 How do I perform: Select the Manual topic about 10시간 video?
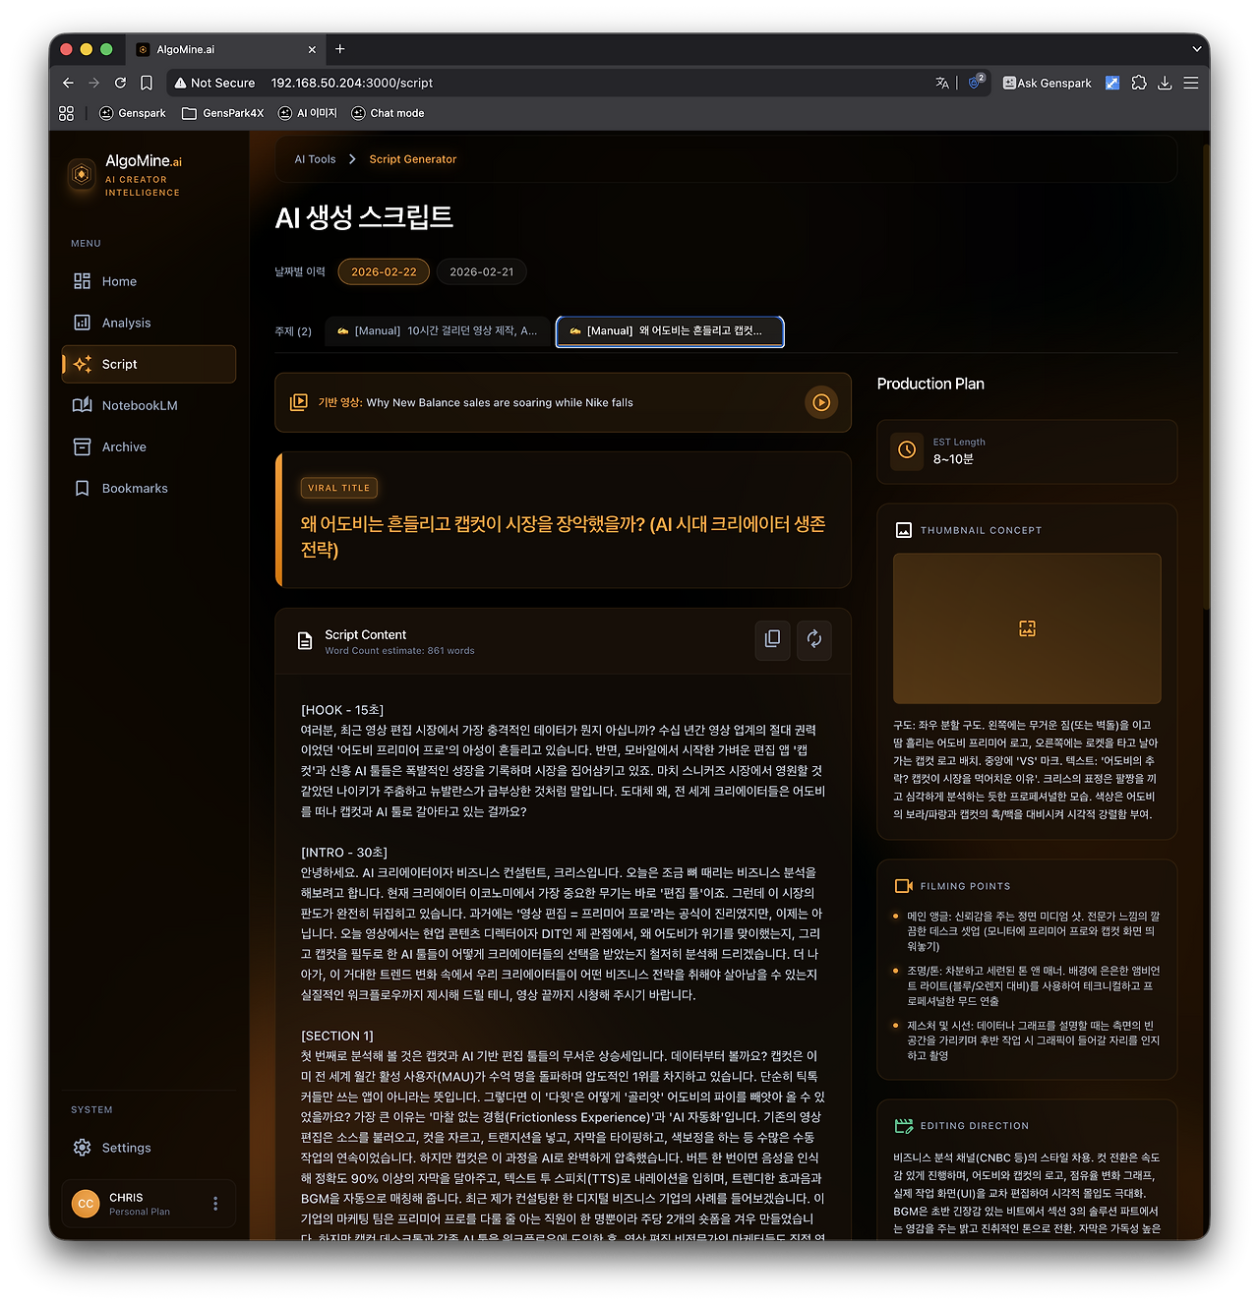point(437,331)
